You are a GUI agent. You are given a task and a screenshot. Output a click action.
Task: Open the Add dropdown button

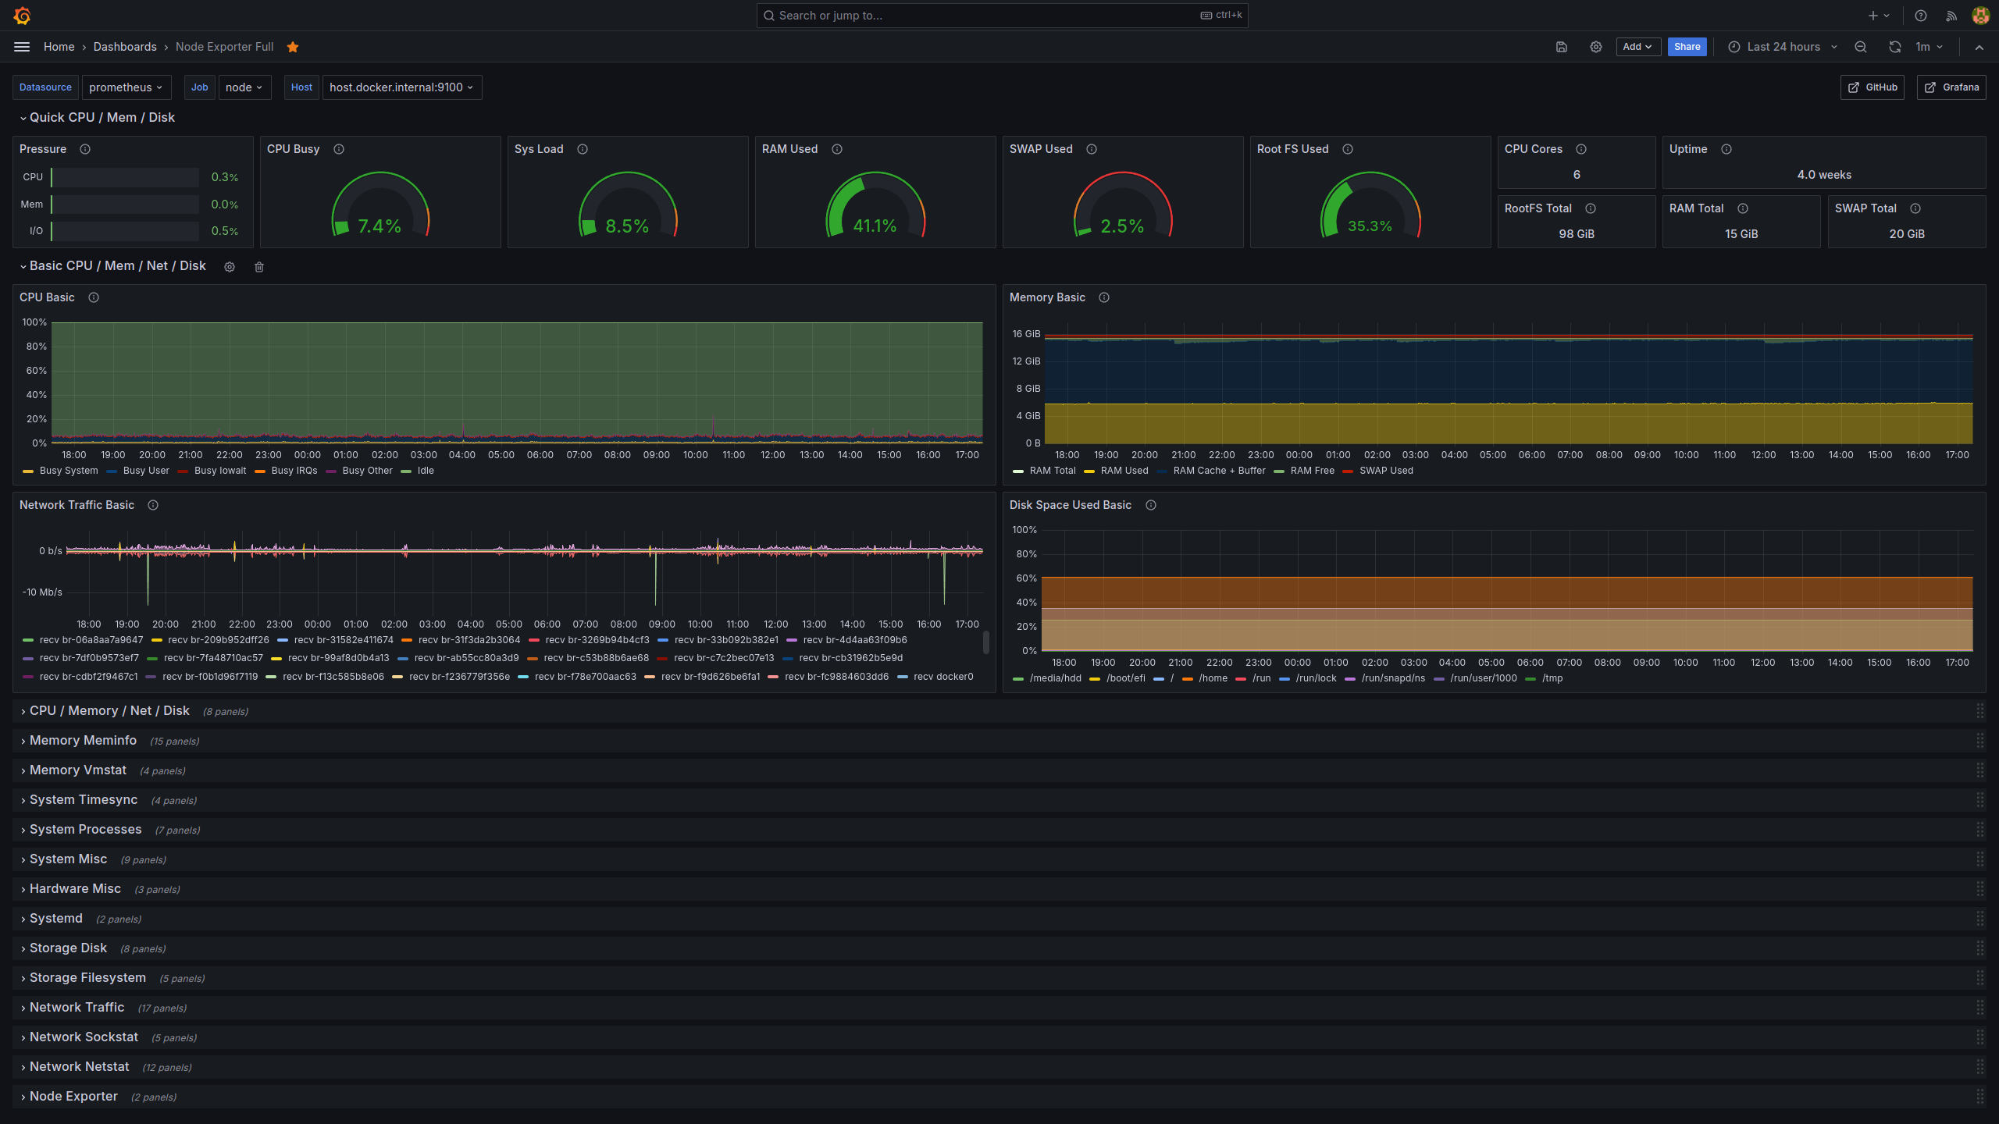coord(1637,47)
